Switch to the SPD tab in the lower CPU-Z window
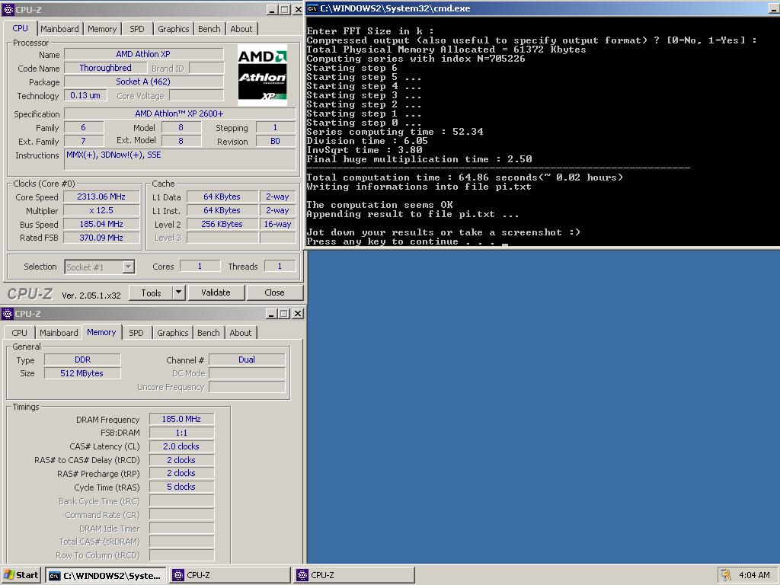Image resolution: width=780 pixels, height=585 pixels. point(136,333)
